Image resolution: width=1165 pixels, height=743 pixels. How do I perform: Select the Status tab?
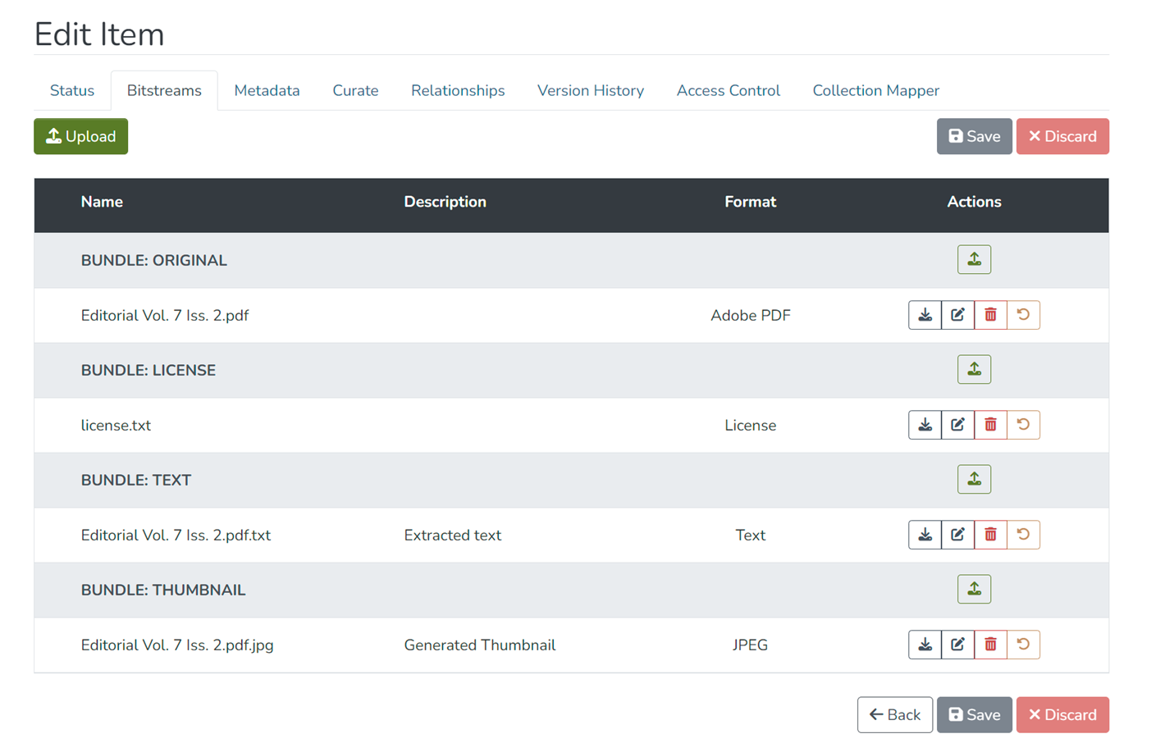[71, 90]
